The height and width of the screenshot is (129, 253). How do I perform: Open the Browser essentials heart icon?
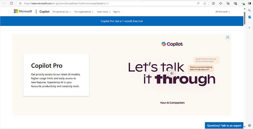tap(235, 3)
